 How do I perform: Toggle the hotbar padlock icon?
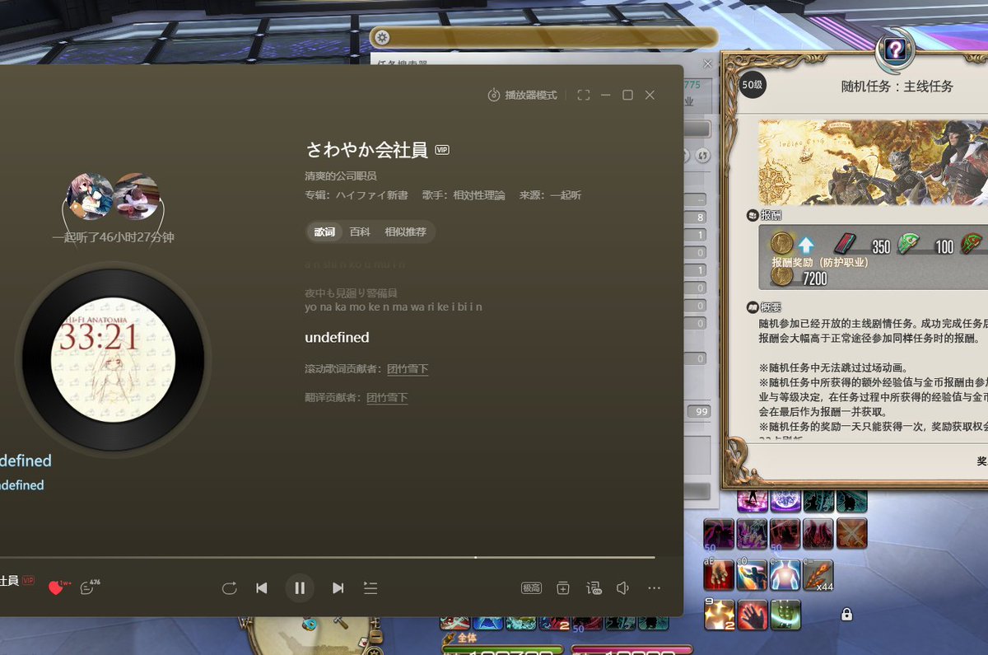846,615
